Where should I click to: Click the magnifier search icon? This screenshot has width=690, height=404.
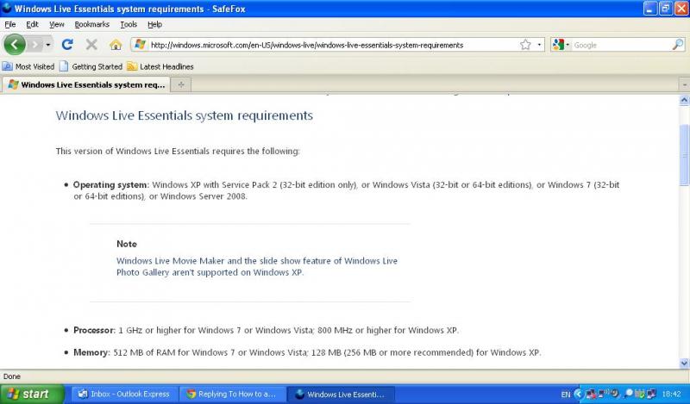pyautogui.click(x=678, y=45)
